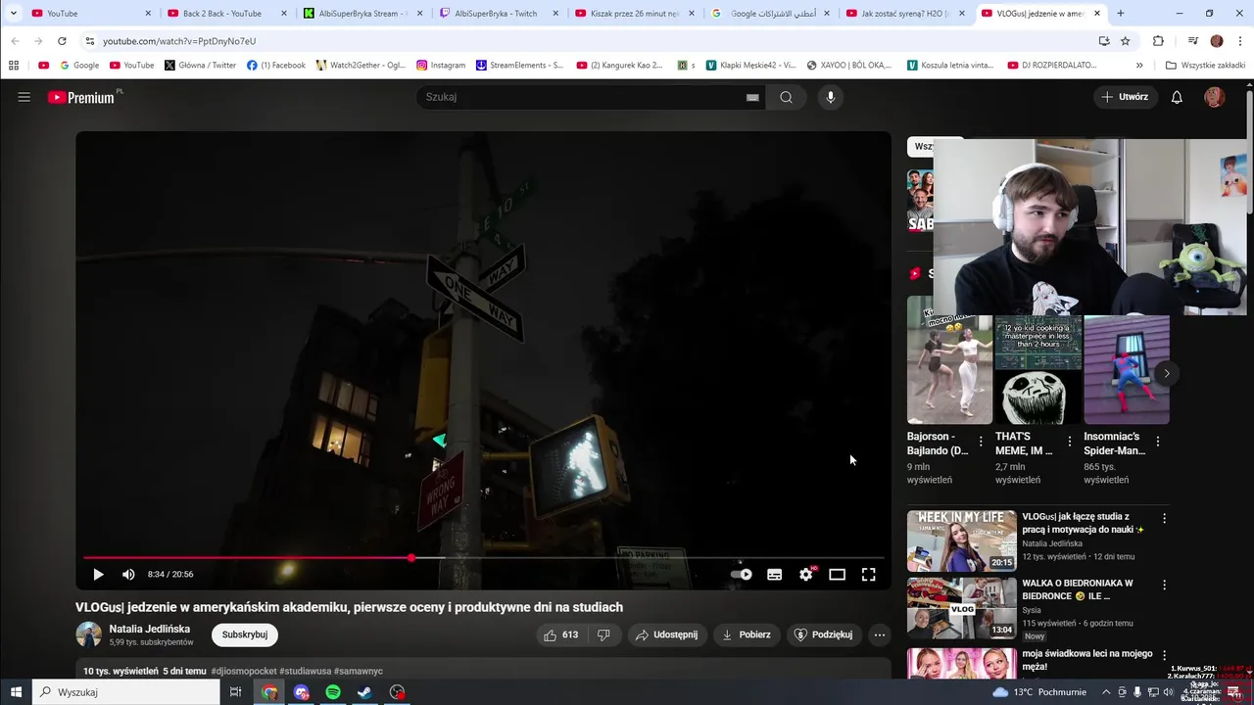This screenshot has height=705, width=1254.
Task: Mute the video volume
Action: [x=128, y=575]
